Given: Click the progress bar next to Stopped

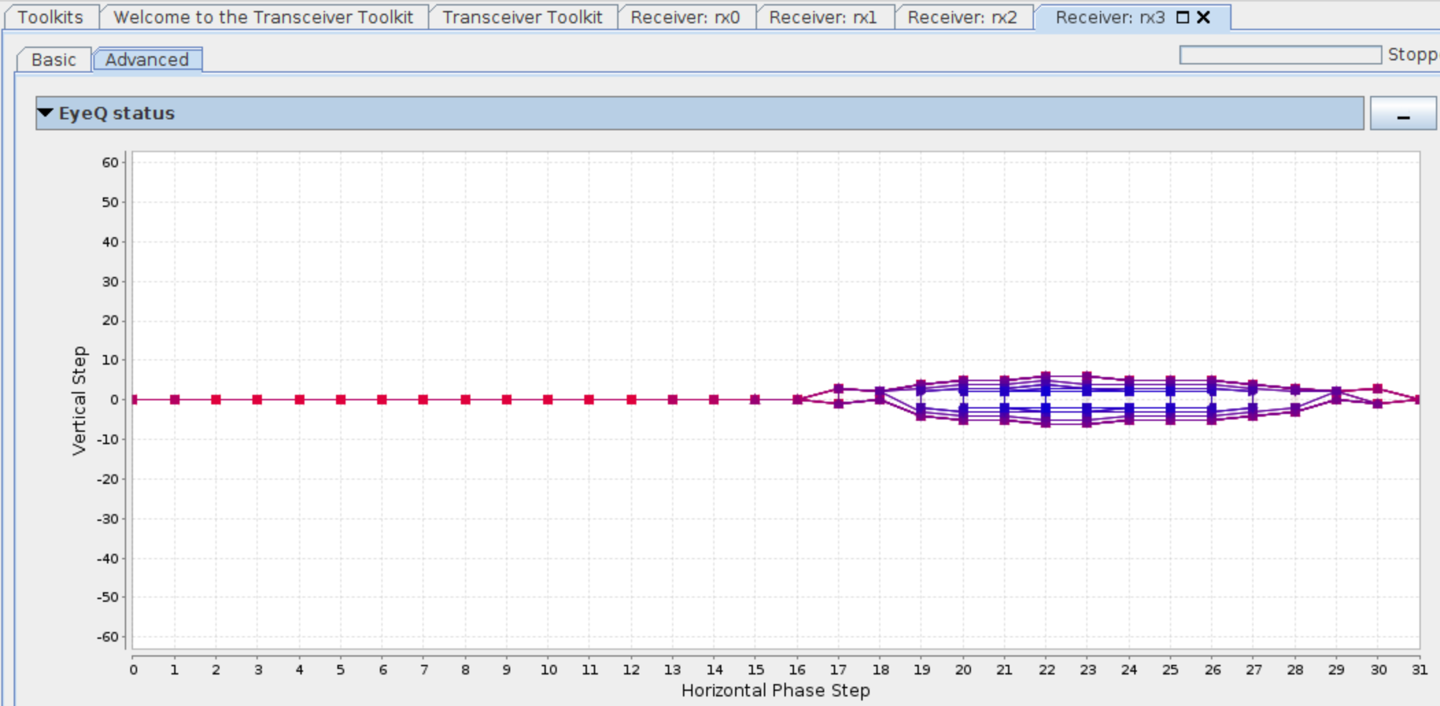Looking at the screenshot, I should pos(1280,56).
